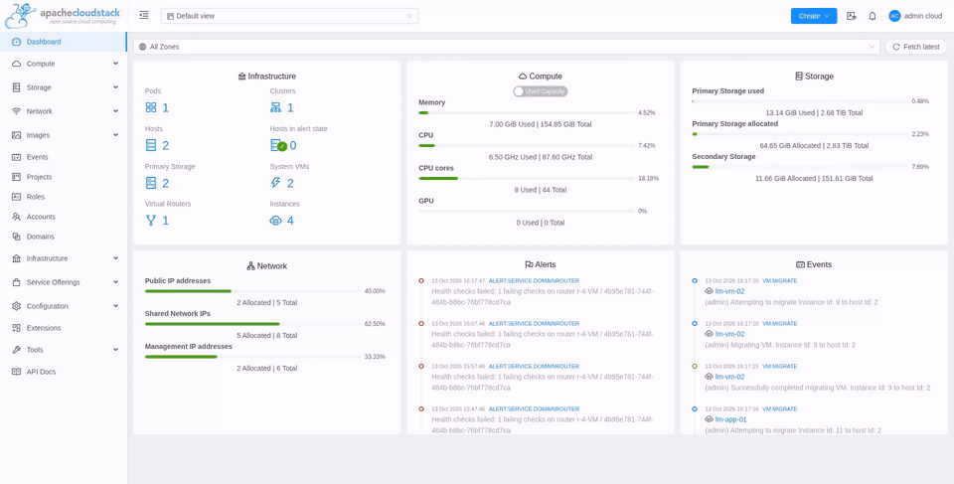Click the System VMs lightning icon
The height and width of the screenshot is (484, 954).
[275, 183]
